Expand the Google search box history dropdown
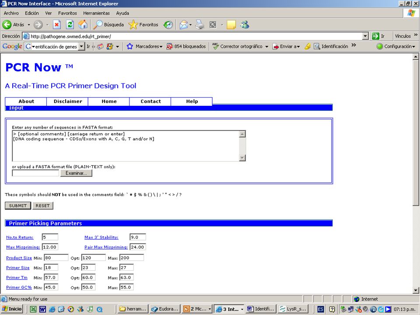 point(82,47)
